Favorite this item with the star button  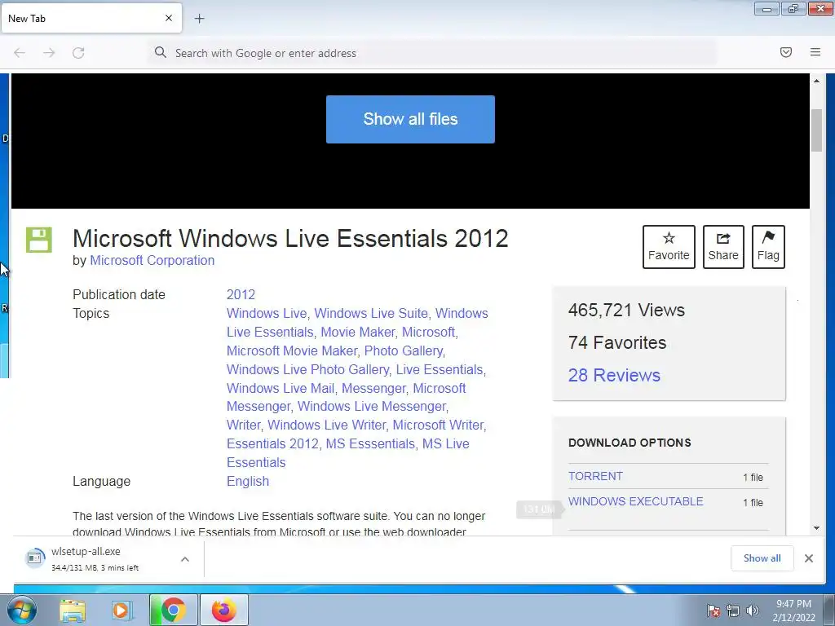[x=669, y=247]
